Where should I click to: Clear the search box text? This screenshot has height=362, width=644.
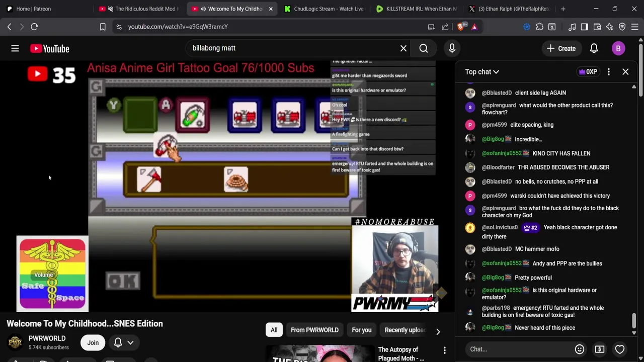(x=404, y=48)
